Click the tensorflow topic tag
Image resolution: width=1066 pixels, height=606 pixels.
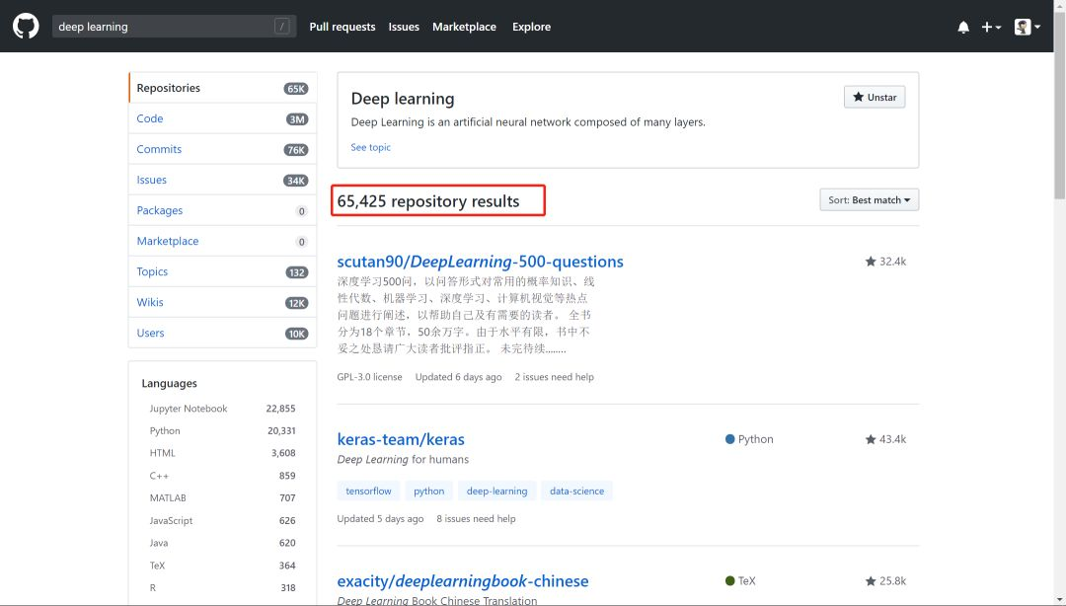(x=368, y=492)
